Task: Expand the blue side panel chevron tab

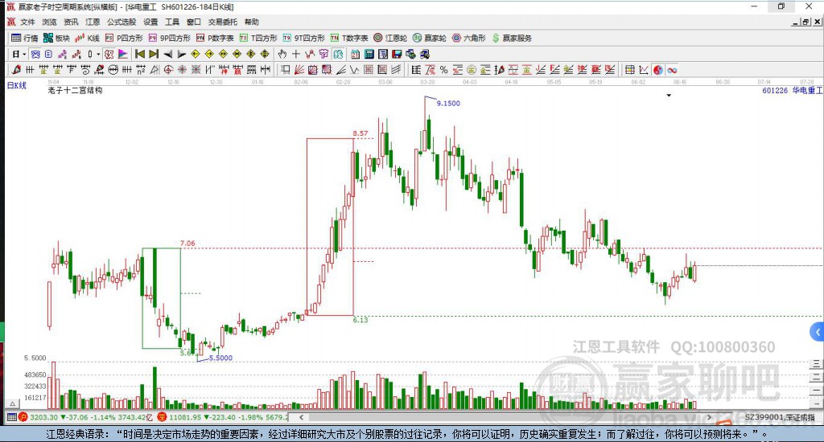Action: [817, 332]
